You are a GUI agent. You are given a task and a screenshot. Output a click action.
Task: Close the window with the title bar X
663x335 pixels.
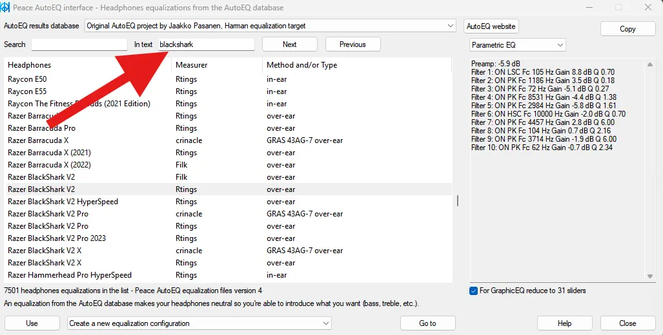tap(648, 7)
